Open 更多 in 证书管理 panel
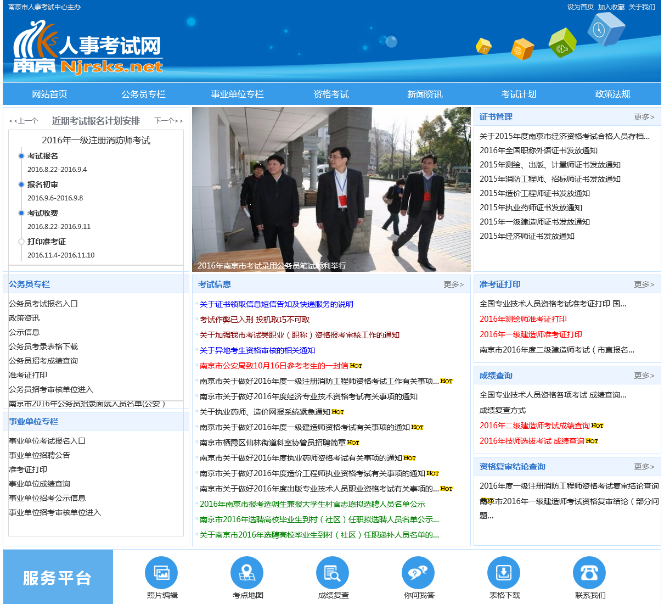 (x=644, y=117)
